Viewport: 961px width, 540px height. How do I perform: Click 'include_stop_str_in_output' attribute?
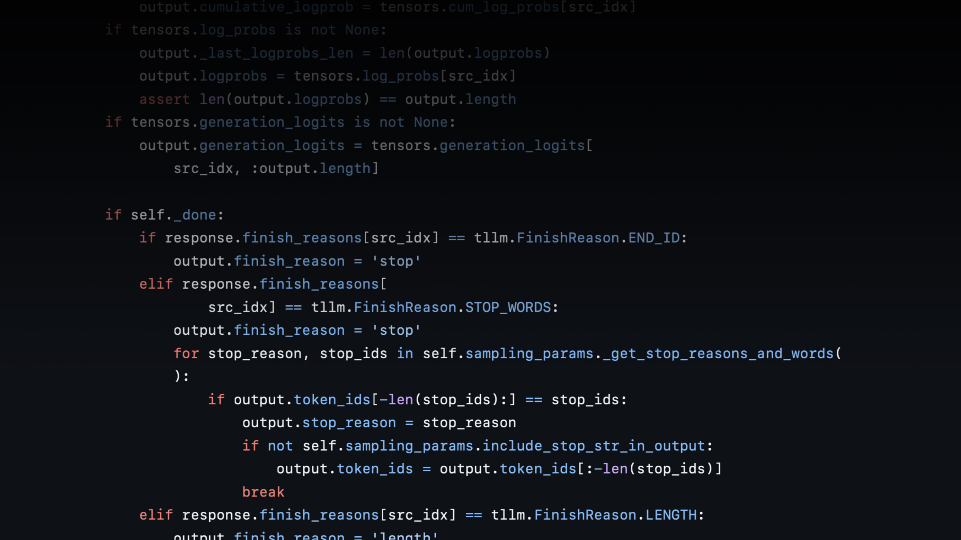[593, 446]
